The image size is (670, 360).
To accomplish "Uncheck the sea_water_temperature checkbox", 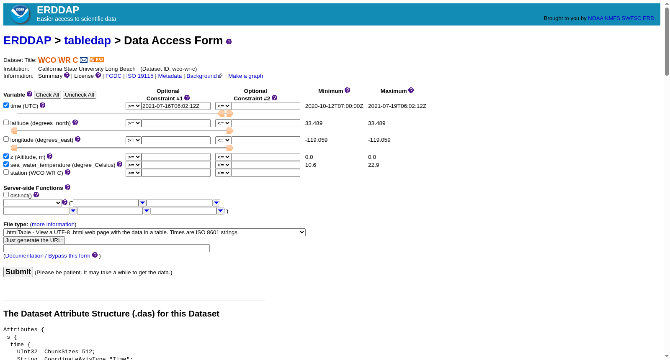I will tap(6, 164).
